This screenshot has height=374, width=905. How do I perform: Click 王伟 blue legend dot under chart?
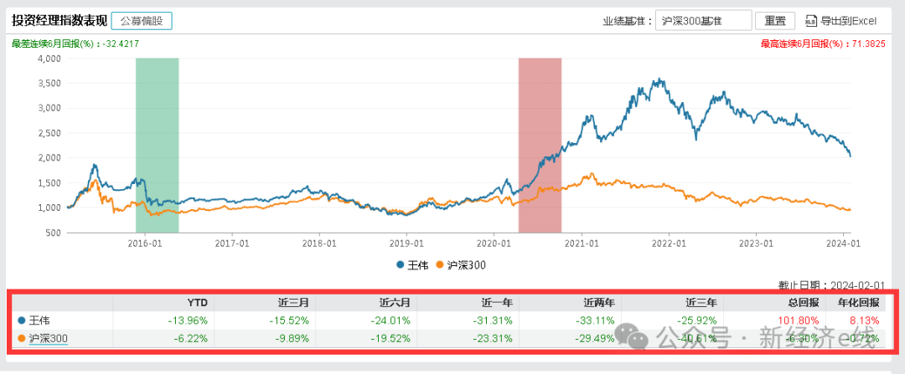point(400,265)
